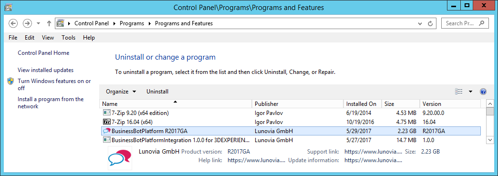The width and height of the screenshot is (498, 176).
Task: Click the list scrollbar down arrow
Action: click(x=490, y=140)
